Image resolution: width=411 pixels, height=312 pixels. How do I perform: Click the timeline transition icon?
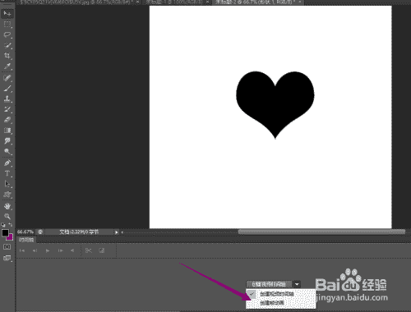coord(102,250)
